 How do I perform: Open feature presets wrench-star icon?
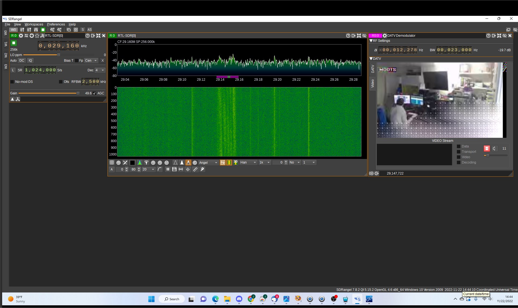pos(59,30)
